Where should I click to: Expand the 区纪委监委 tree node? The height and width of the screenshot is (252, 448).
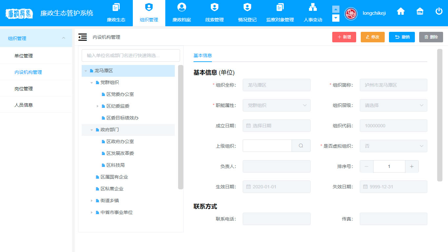(98, 106)
